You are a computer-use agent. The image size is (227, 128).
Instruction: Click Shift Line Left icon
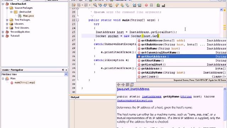point(134,5)
